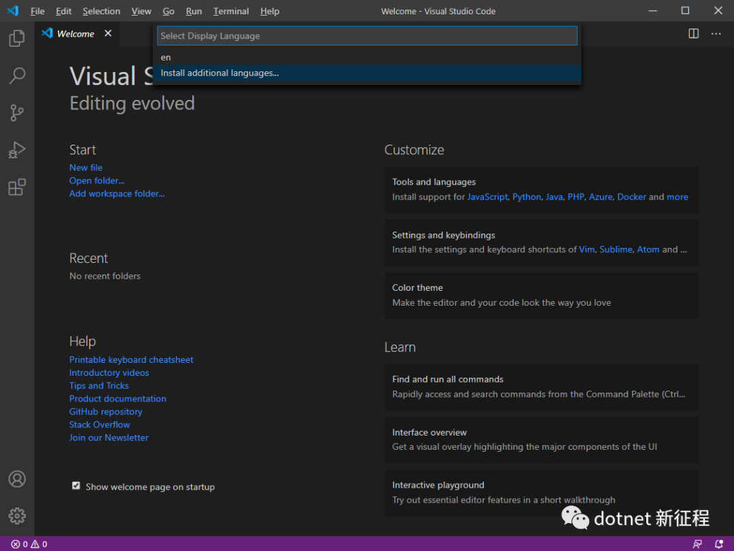734x551 pixels.
Task: Open the Edit menu
Action: (64, 12)
